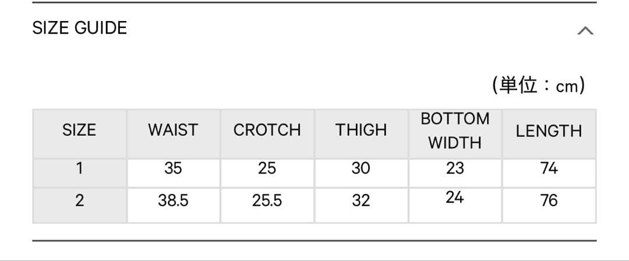Select the WAIST column header
Screen dimensions: 629x261
pos(173,130)
